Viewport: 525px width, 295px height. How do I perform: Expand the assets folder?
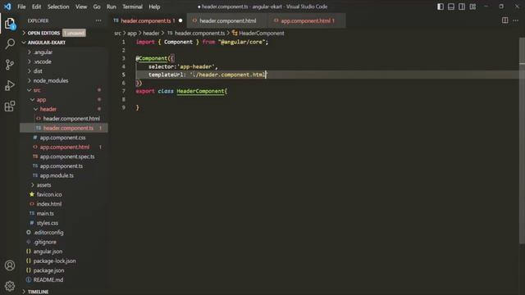click(43, 185)
